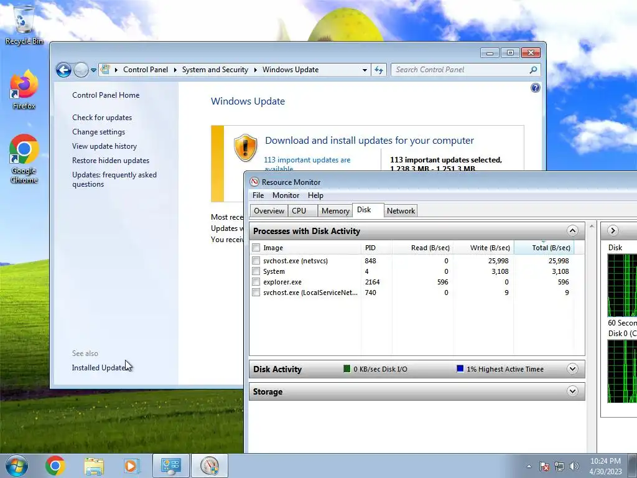This screenshot has height=478, width=637.
Task: Click the green Disk I/O color indicator
Action: (346, 369)
